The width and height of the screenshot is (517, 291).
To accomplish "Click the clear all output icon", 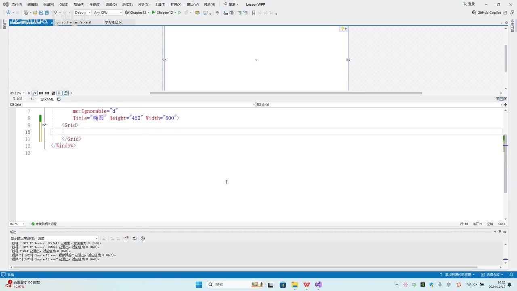I will (126, 238).
